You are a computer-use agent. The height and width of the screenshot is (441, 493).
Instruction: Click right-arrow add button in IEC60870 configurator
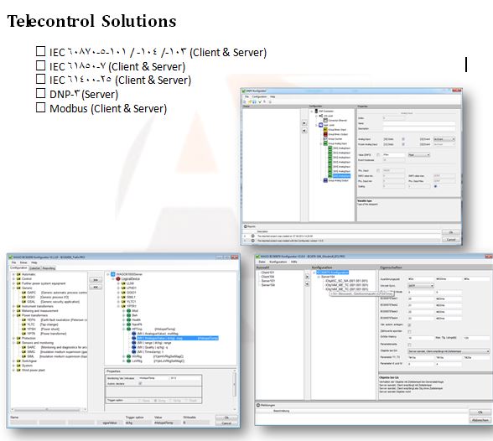click(x=307, y=277)
